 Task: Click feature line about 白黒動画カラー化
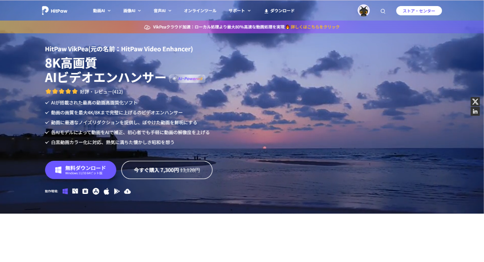tap(113, 142)
